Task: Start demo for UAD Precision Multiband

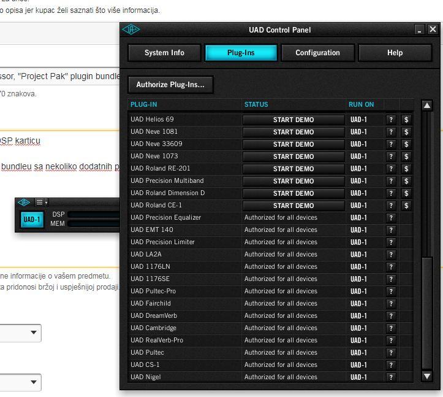Action: (293, 181)
